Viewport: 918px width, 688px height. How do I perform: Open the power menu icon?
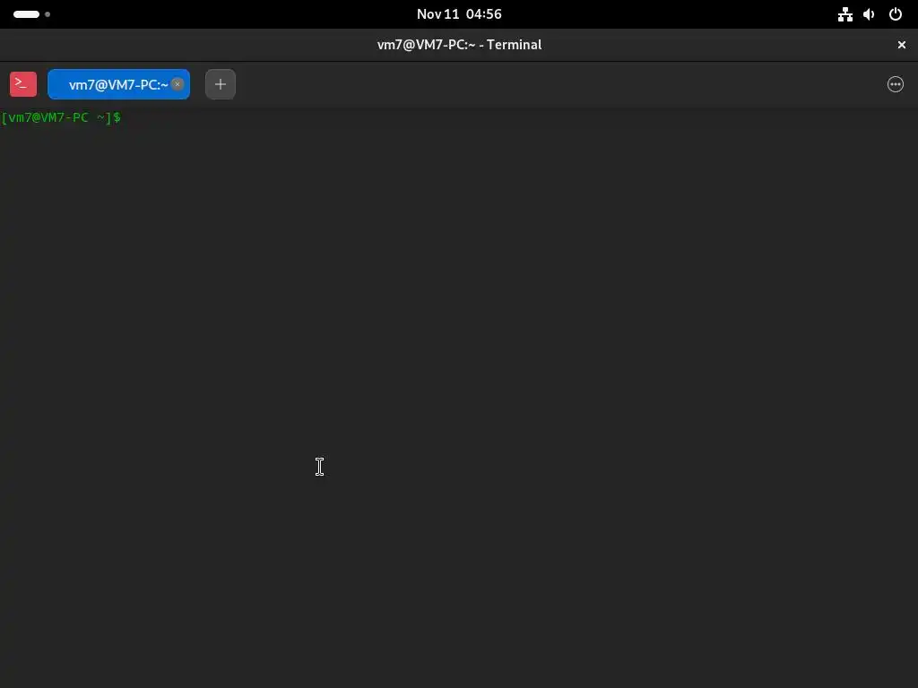click(x=896, y=14)
